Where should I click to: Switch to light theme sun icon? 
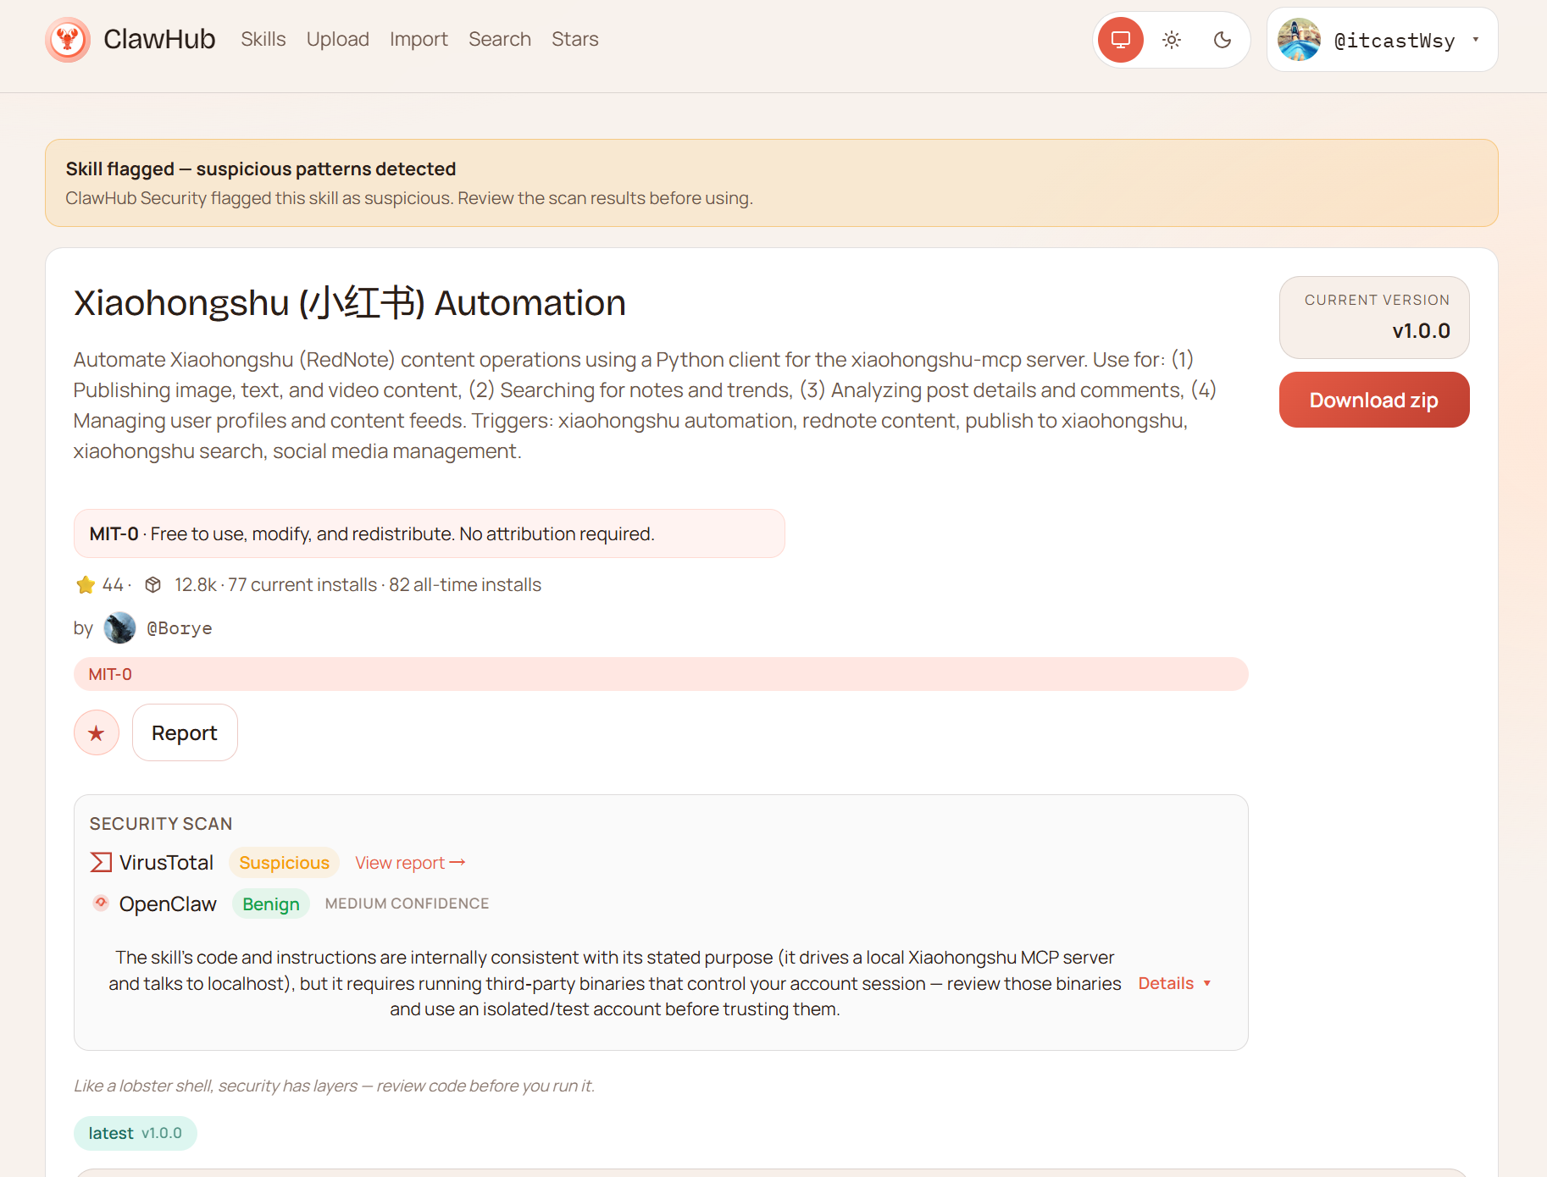pos(1172,40)
